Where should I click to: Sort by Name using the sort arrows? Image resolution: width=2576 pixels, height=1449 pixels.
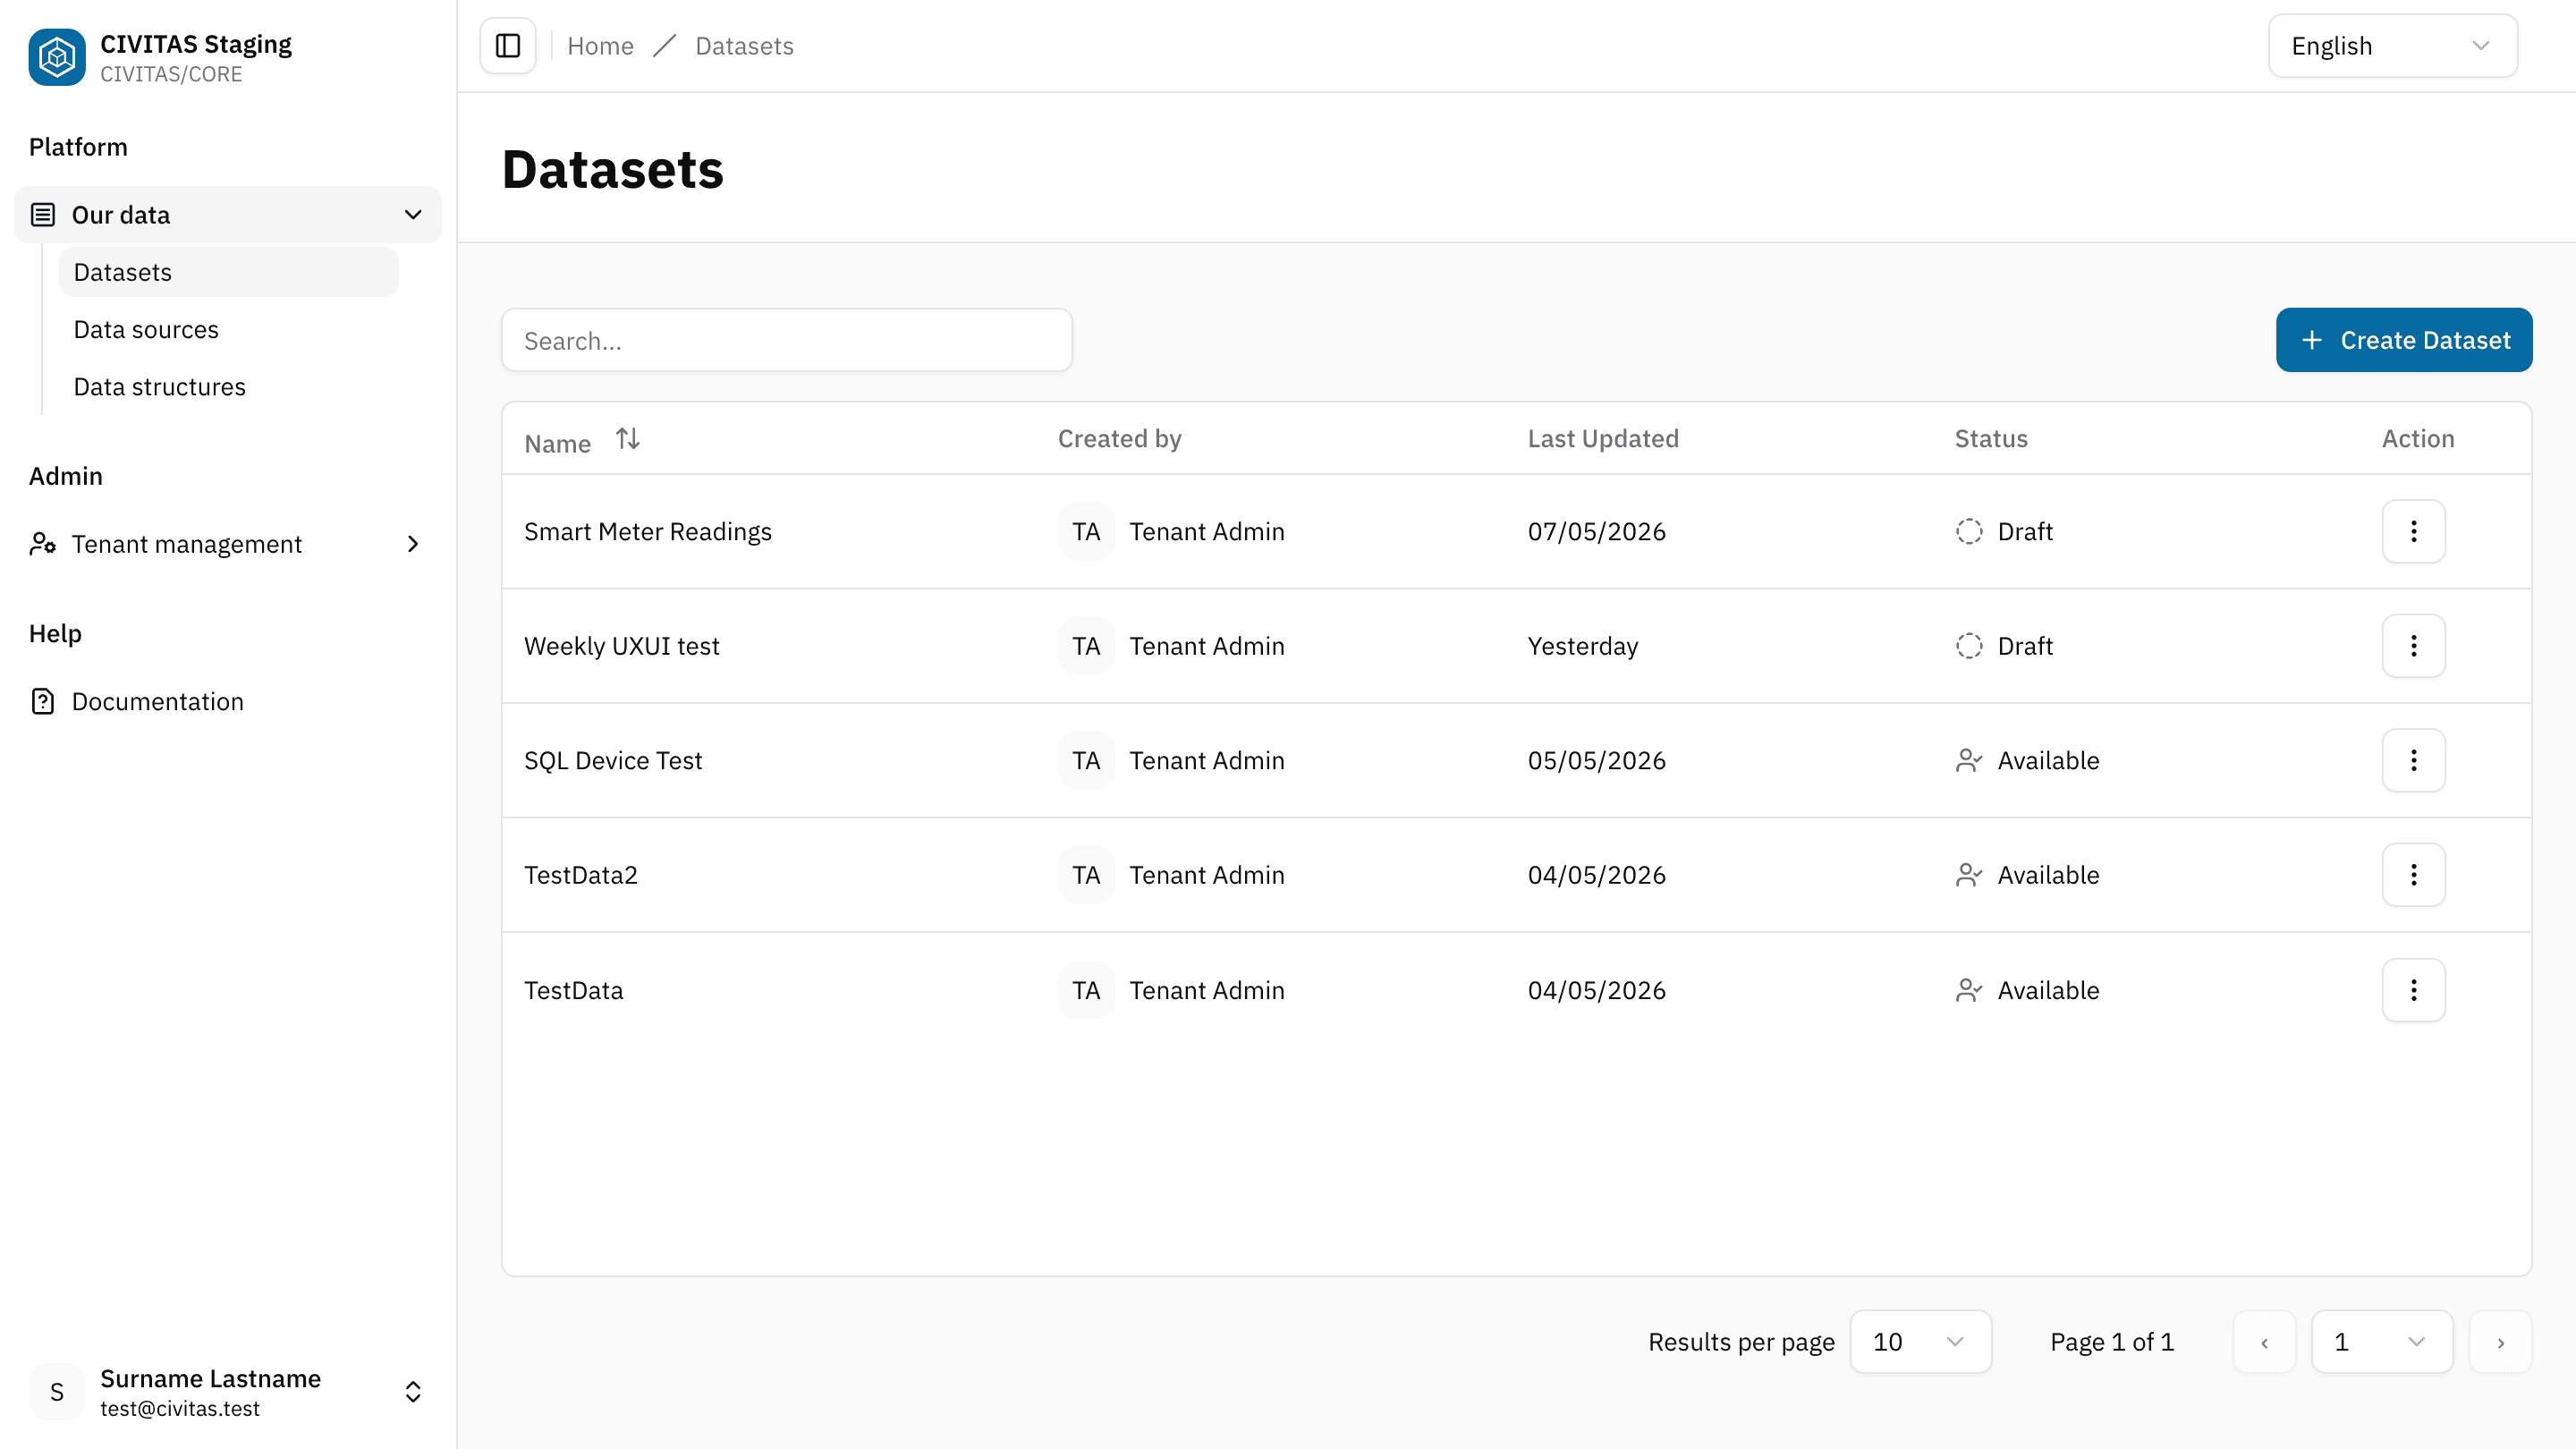tap(628, 439)
